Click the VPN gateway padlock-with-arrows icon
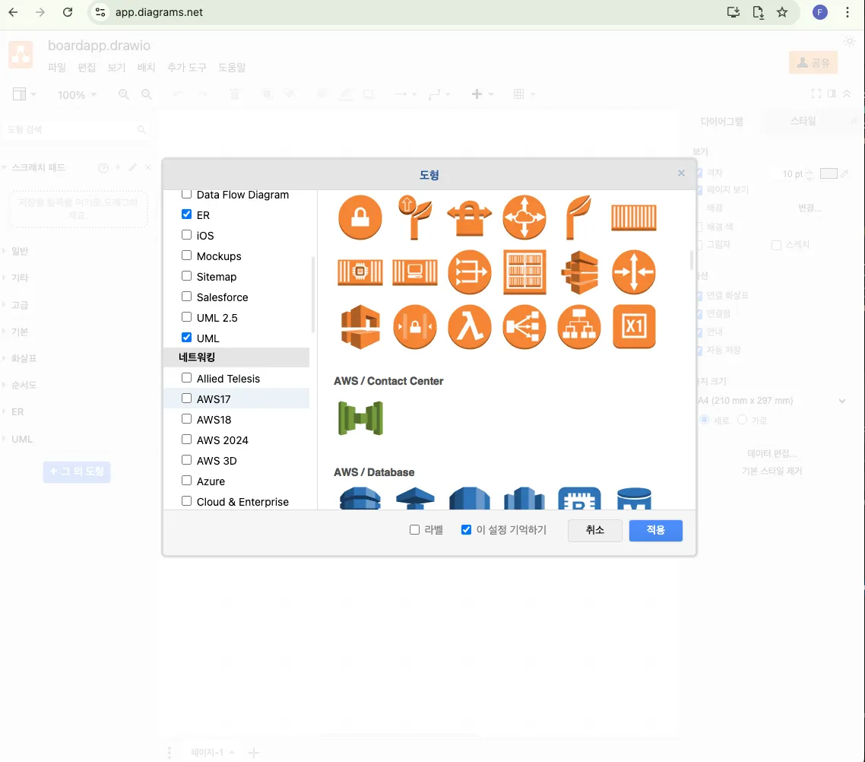The height and width of the screenshot is (762, 865). pos(470,217)
